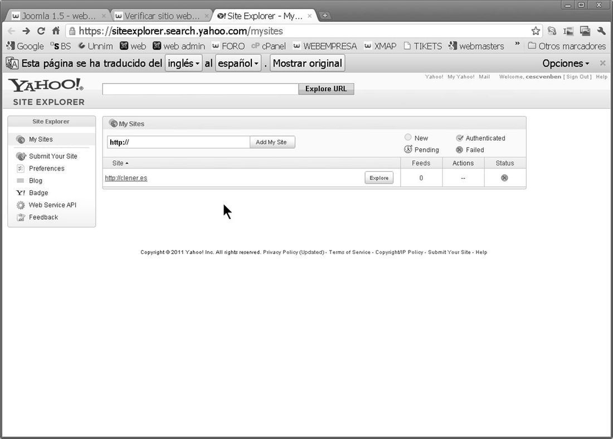
Task: Bookmark this page with the star icon
Action: point(536,31)
